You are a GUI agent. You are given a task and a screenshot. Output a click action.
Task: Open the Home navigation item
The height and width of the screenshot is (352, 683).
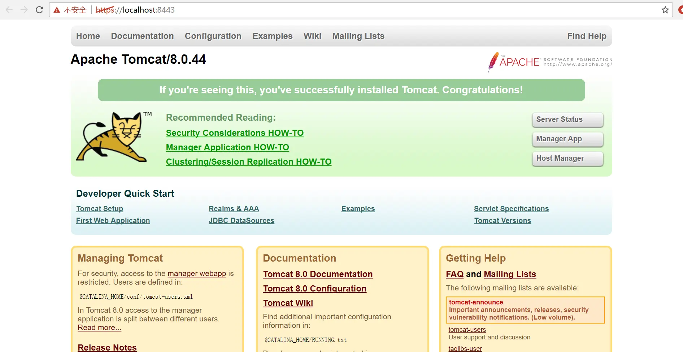(x=88, y=36)
